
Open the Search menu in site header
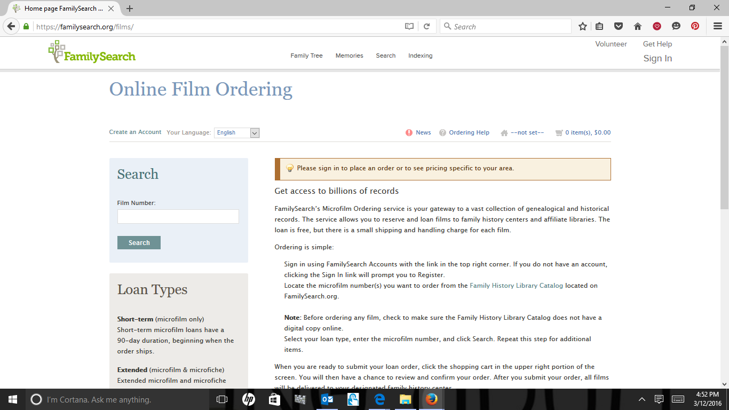click(x=386, y=56)
